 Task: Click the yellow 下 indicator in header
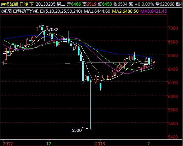[31, 5]
